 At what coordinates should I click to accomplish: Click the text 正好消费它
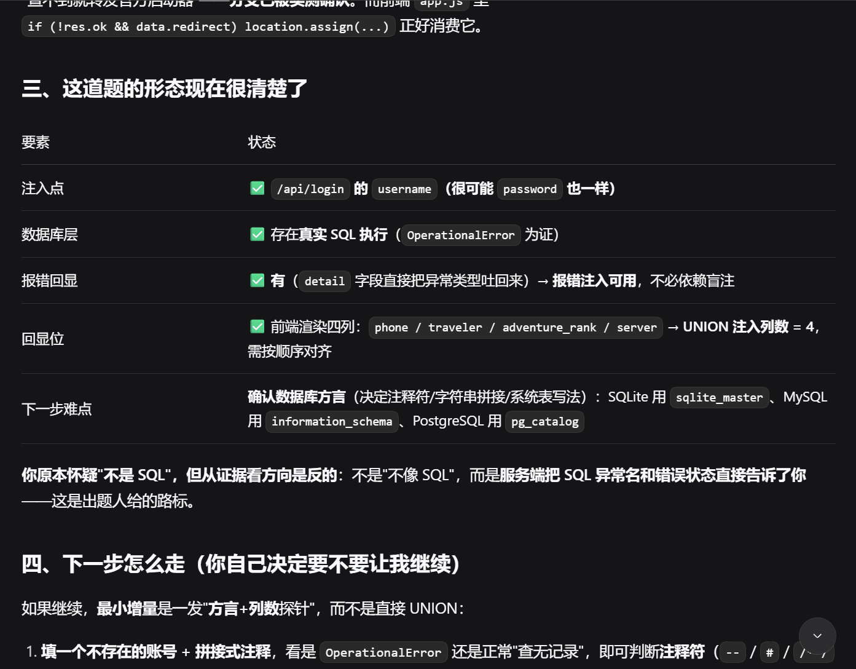coord(440,26)
